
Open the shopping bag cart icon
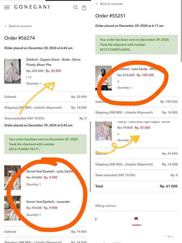[x=84, y=8]
